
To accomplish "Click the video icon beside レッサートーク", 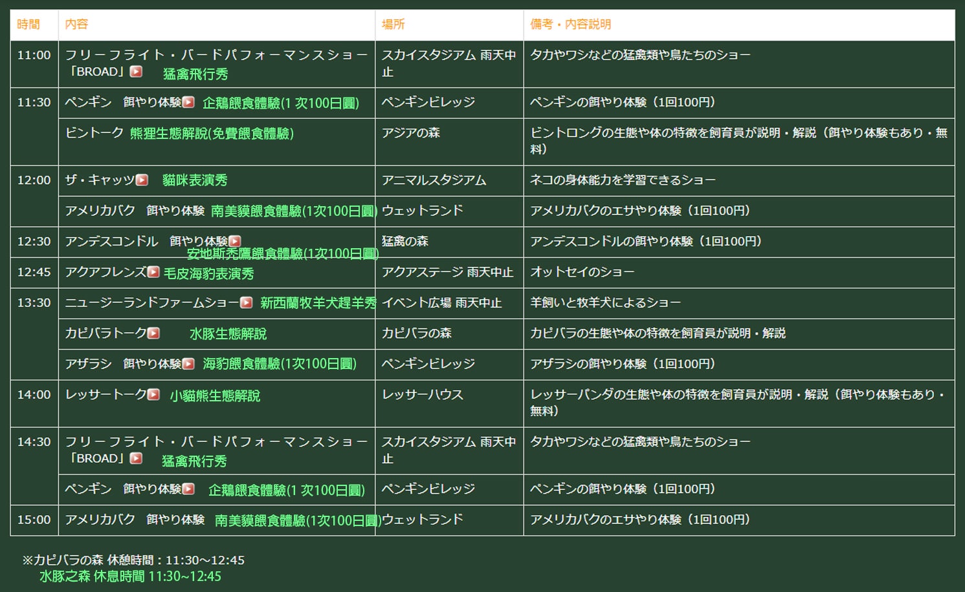I will click(153, 394).
